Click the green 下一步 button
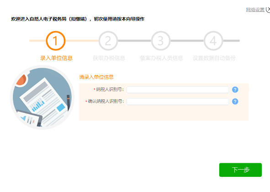The width and height of the screenshot is (270, 192). [240, 170]
